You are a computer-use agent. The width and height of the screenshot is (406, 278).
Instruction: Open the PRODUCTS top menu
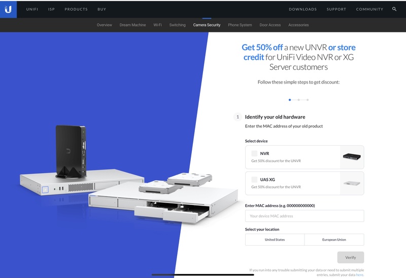pos(76,9)
